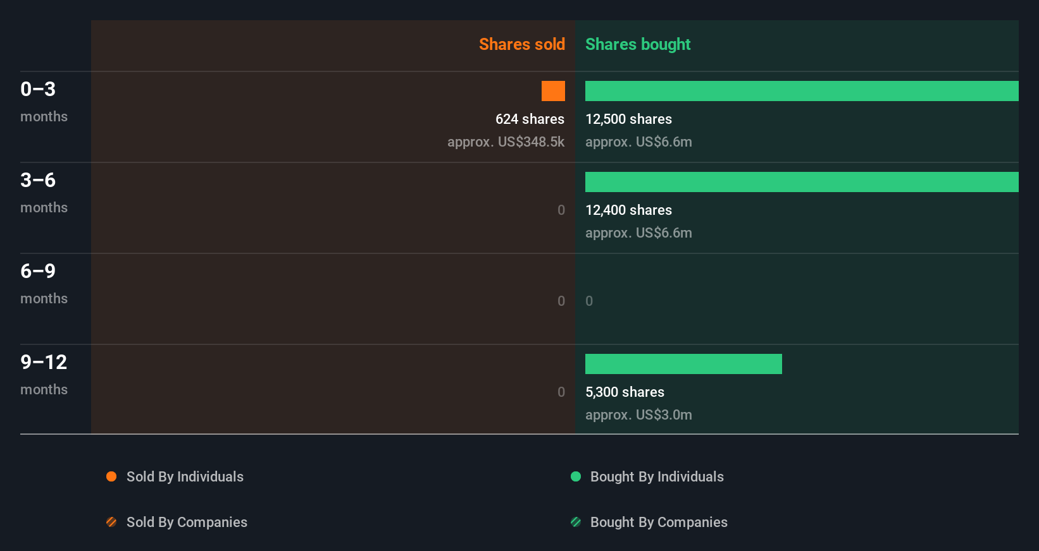The image size is (1039, 551).
Task: Click the 624 shares value
Action: (530, 119)
